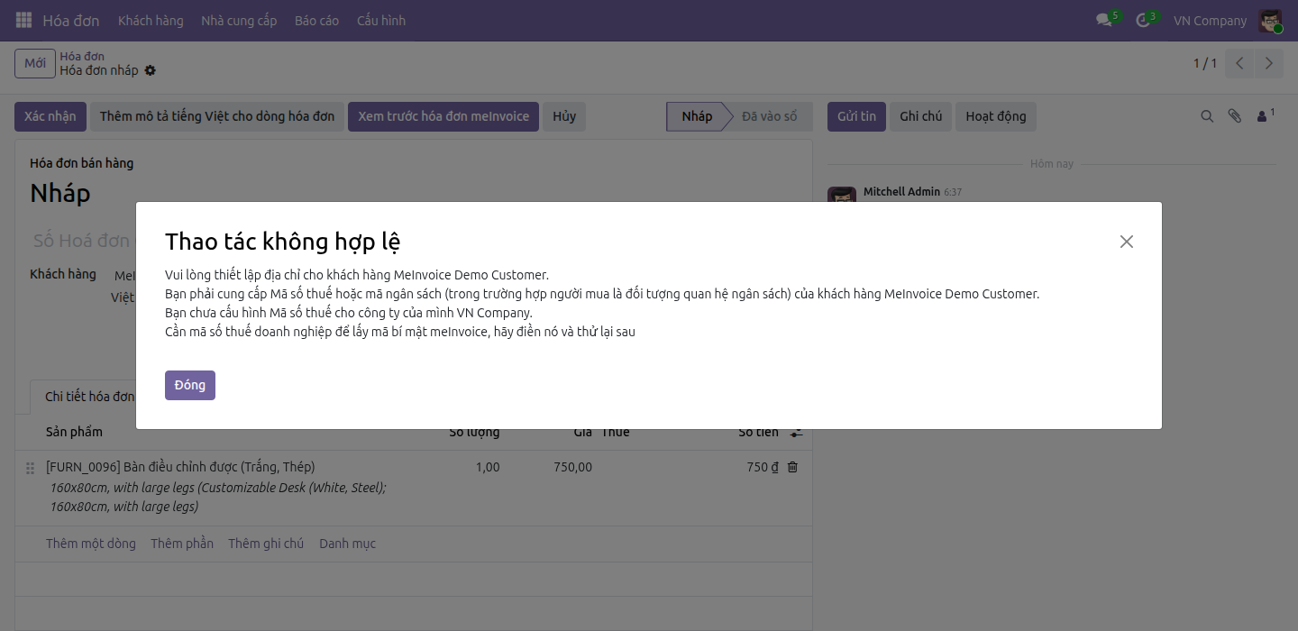Click the Hóa đơn app title

(71, 21)
